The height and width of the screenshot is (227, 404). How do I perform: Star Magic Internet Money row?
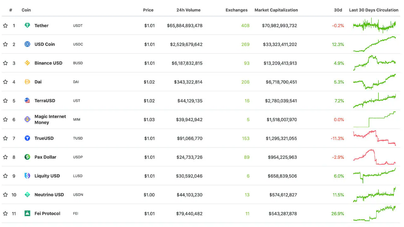point(5,119)
